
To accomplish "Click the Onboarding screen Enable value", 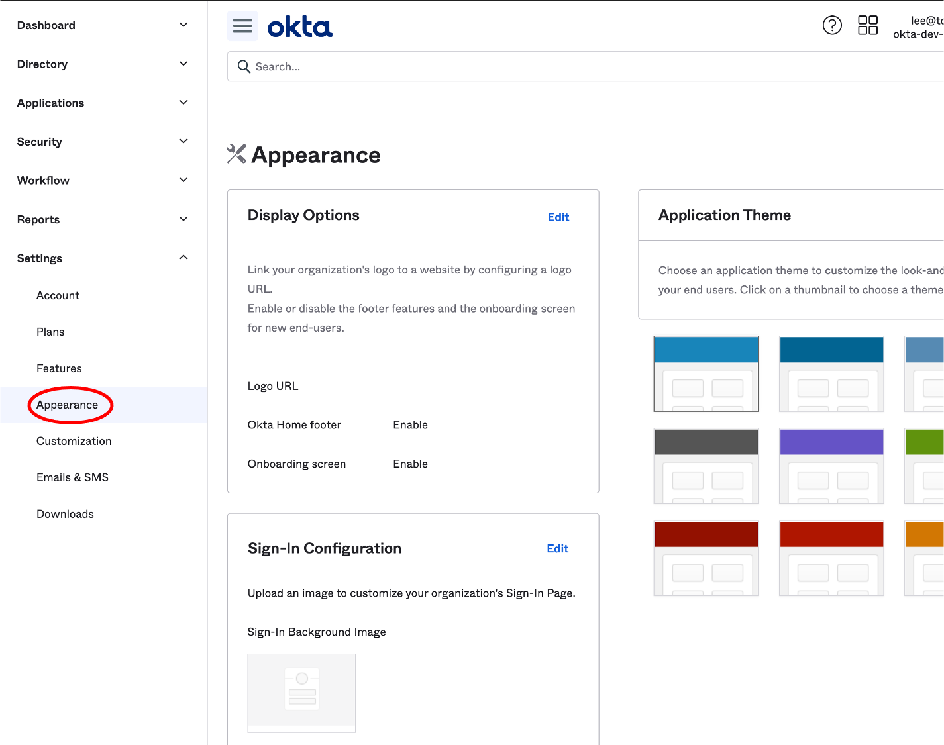I will (410, 464).
